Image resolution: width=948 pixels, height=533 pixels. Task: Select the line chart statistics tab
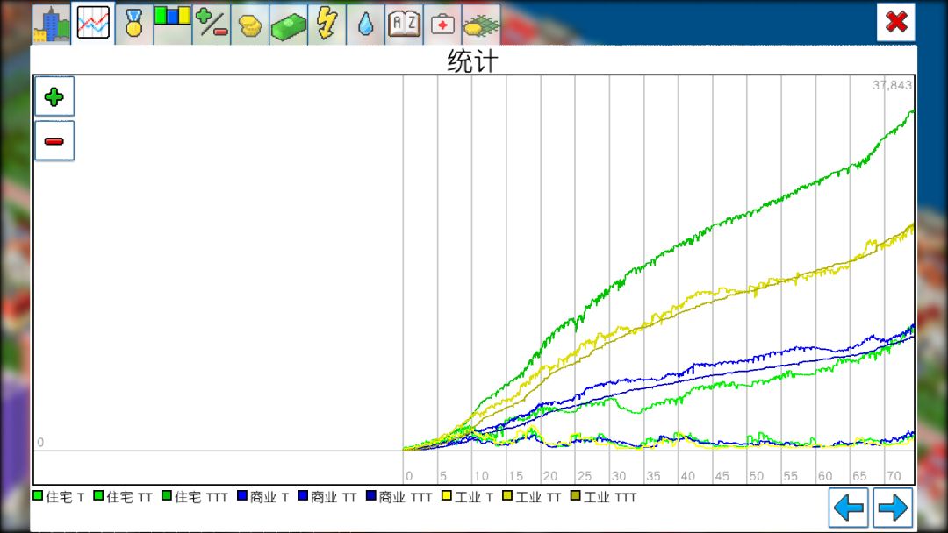pyautogui.click(x=93, y=23)
